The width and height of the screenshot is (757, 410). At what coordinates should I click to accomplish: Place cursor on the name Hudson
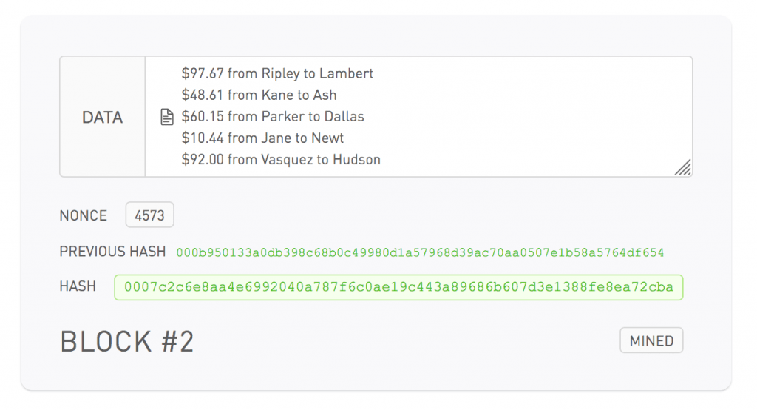[356, 160]
